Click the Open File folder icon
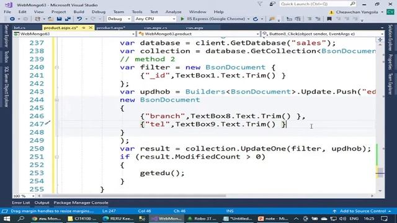This screenshot has width=397, height=223. tap(51, 19)
